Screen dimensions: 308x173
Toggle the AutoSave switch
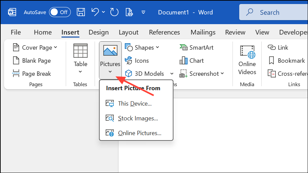point(59,12)
